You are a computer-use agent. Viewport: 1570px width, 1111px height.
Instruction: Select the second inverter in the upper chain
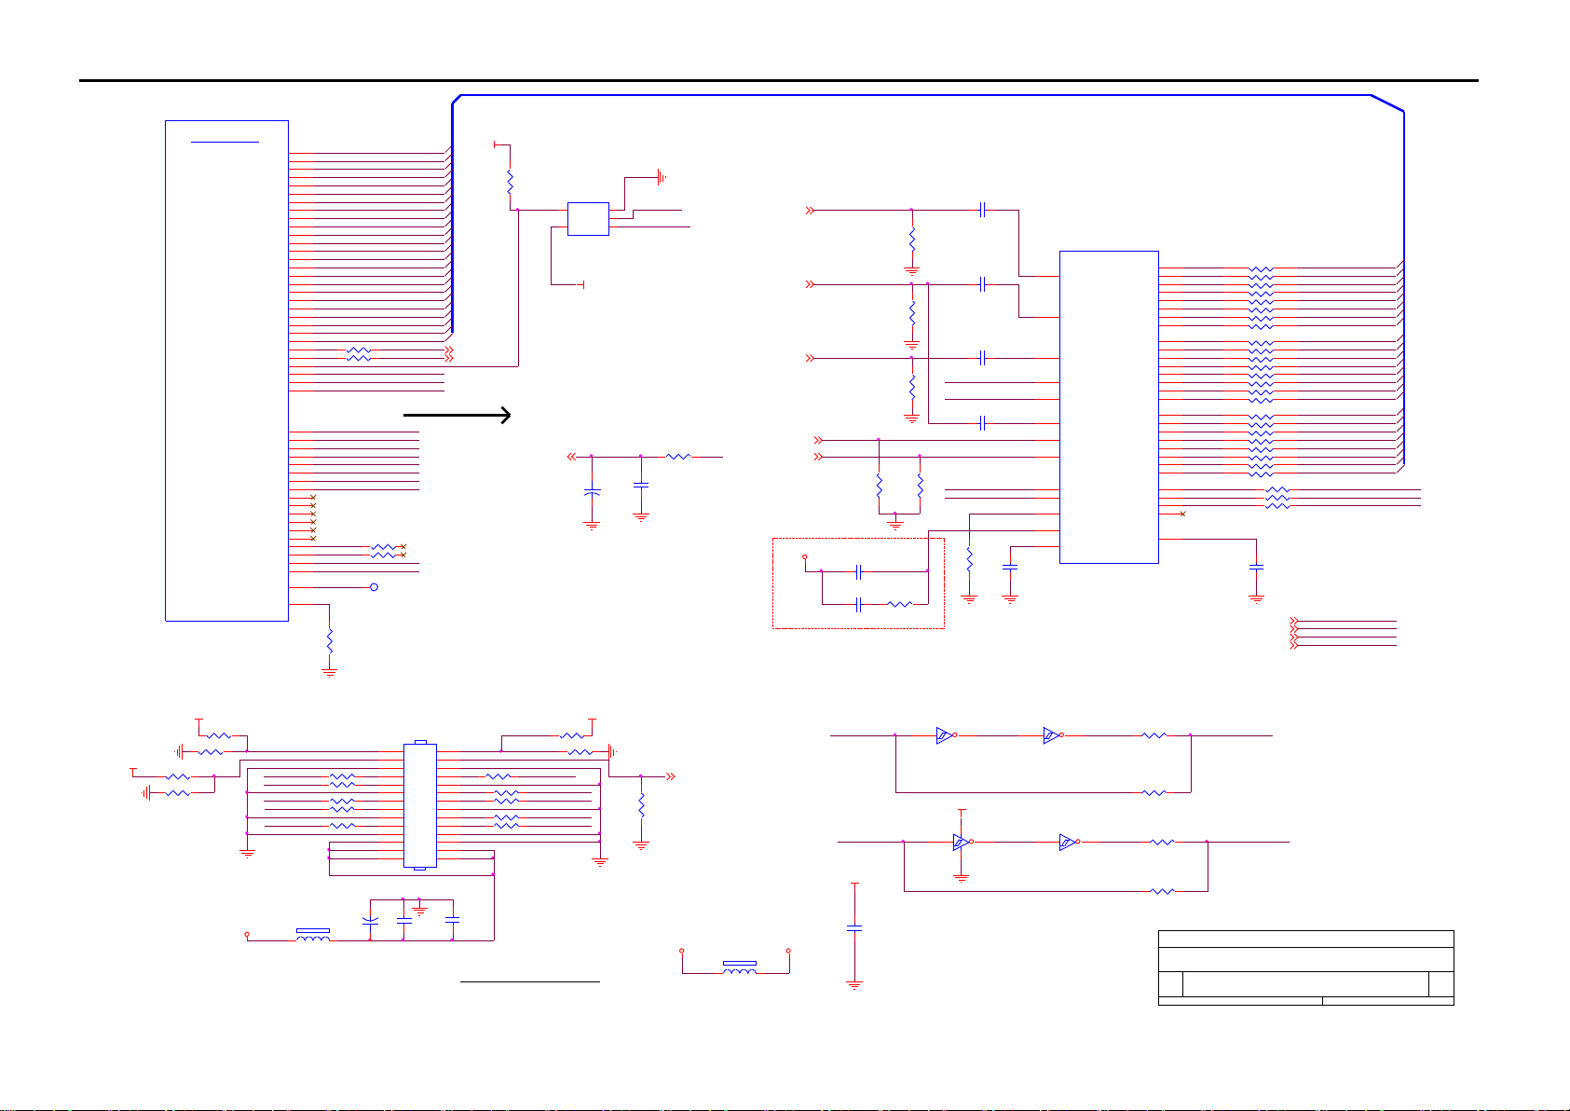click(x=1052, y=735)
